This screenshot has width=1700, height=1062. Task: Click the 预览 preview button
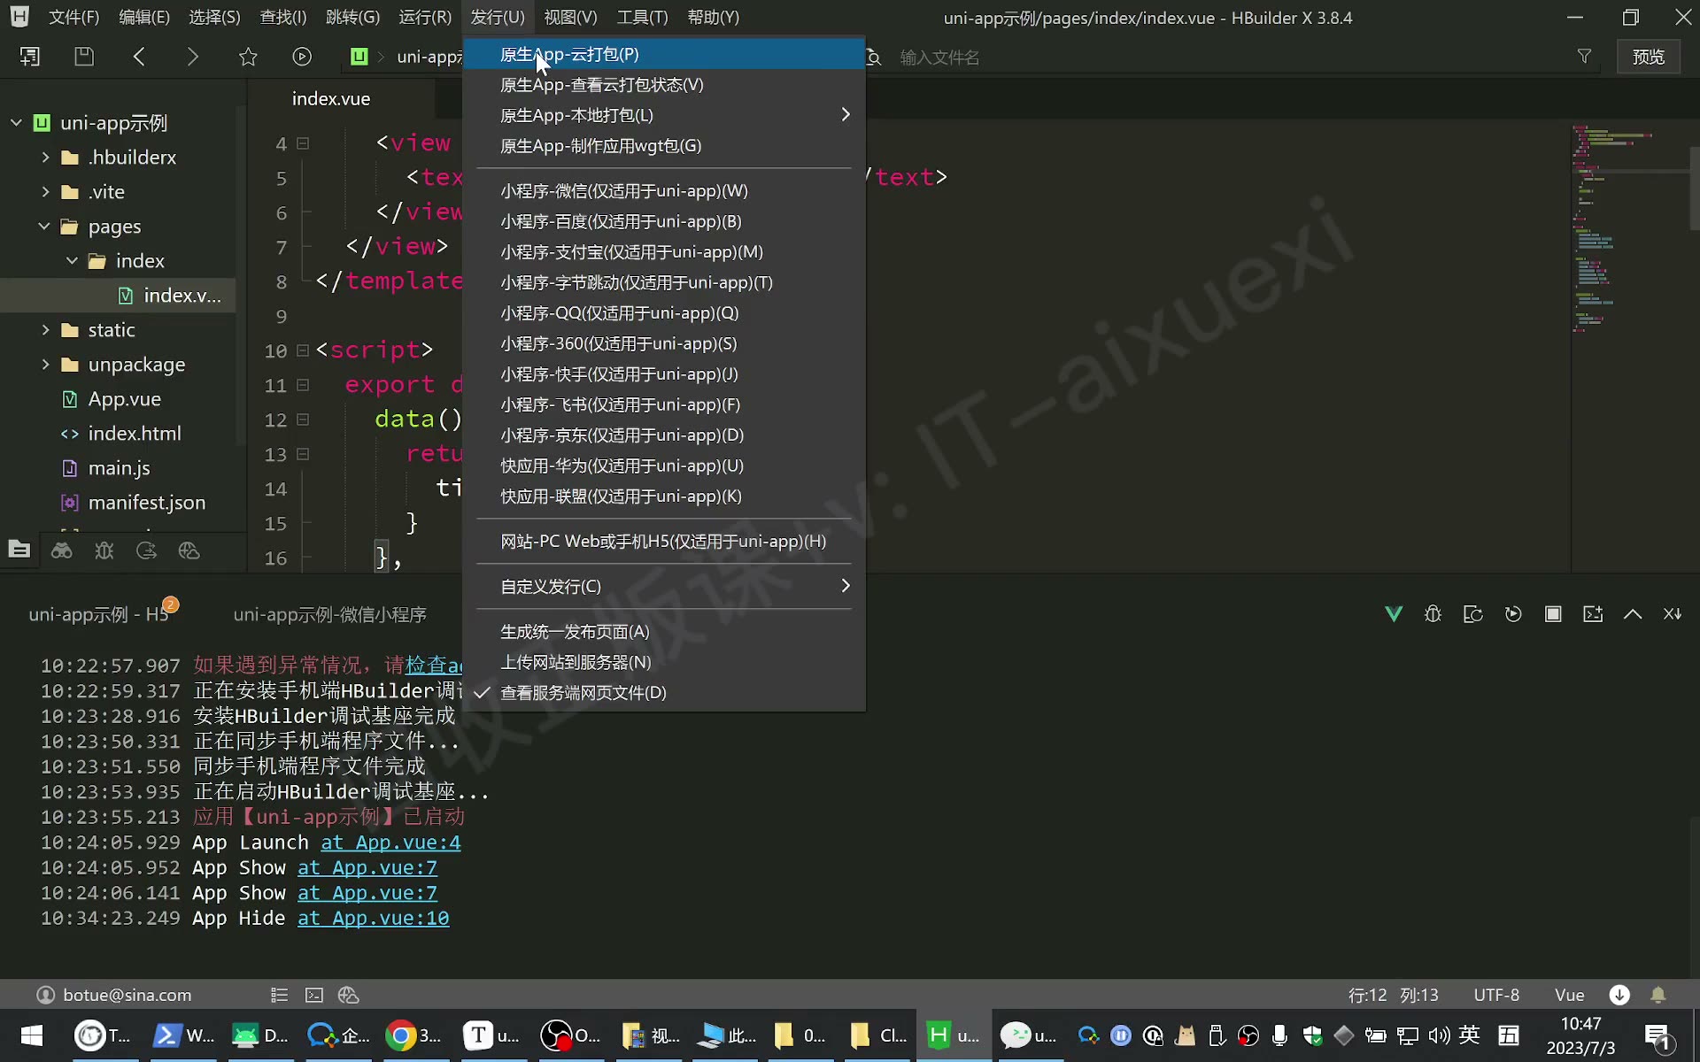click(1649, 57)
